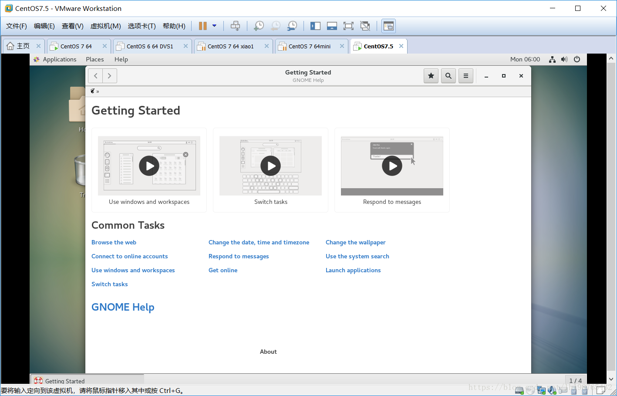
Task: Open the Browse the web link
Action: [114, 243]
